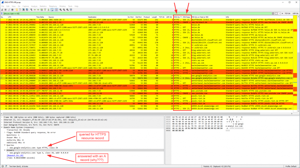Toggle auto scroll during live capture
The width and height of the screenshot is (300, 168).
click(x=52, y=10)
